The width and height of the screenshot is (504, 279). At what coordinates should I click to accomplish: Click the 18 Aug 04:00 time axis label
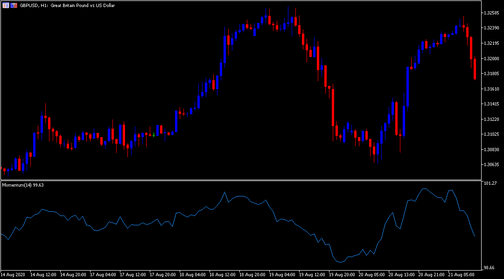coord(193,275)
